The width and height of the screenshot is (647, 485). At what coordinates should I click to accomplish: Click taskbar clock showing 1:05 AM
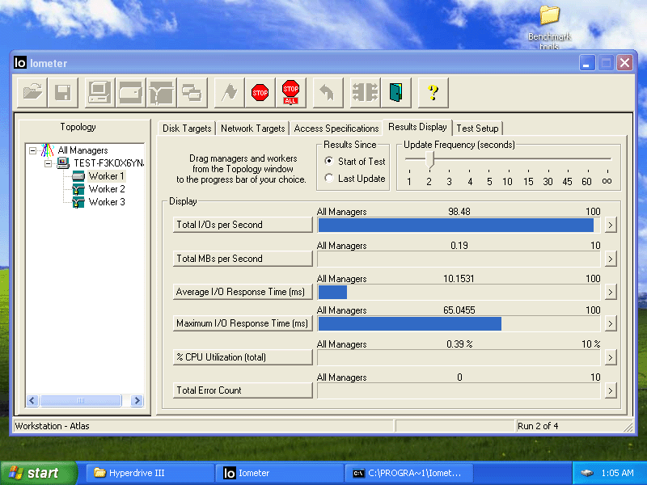[x=617, y=473]
